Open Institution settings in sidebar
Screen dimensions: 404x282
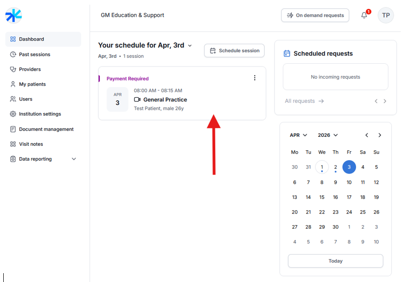pos(40,114)
